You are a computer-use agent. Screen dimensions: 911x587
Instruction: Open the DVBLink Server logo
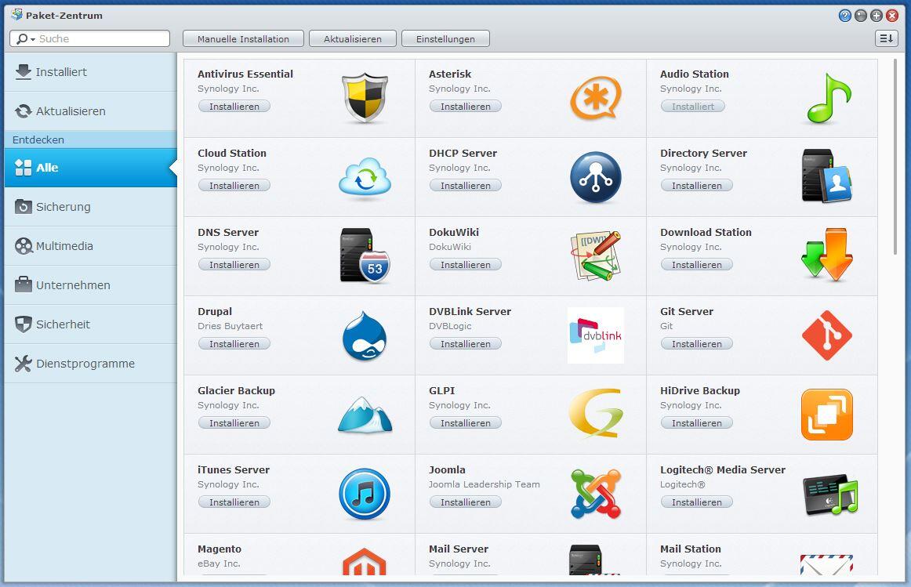click(x=596, y=335)
